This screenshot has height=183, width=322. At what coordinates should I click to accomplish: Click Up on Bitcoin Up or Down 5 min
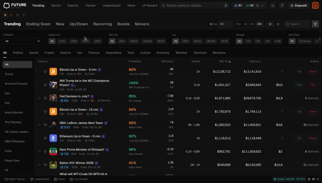299,71
